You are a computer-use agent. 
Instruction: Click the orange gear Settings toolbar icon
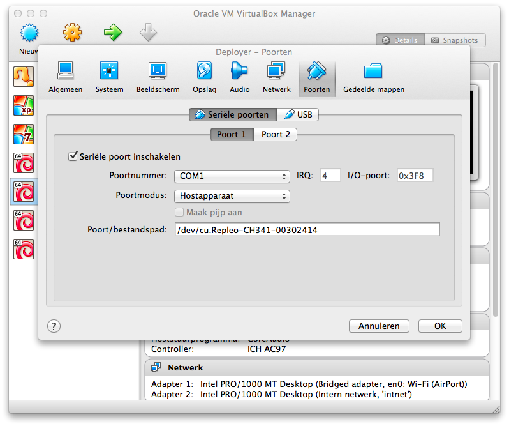click(72, 33)
